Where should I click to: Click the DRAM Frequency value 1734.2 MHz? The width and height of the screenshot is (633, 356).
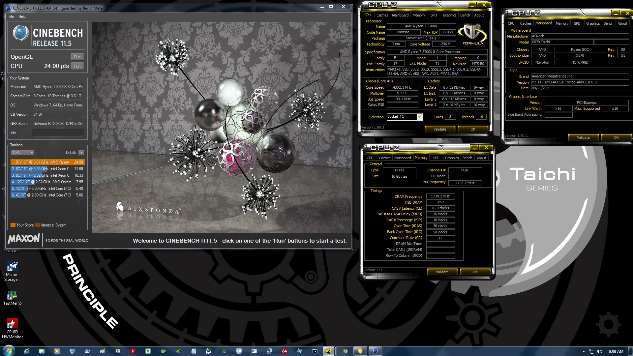[x=440, y=196]
